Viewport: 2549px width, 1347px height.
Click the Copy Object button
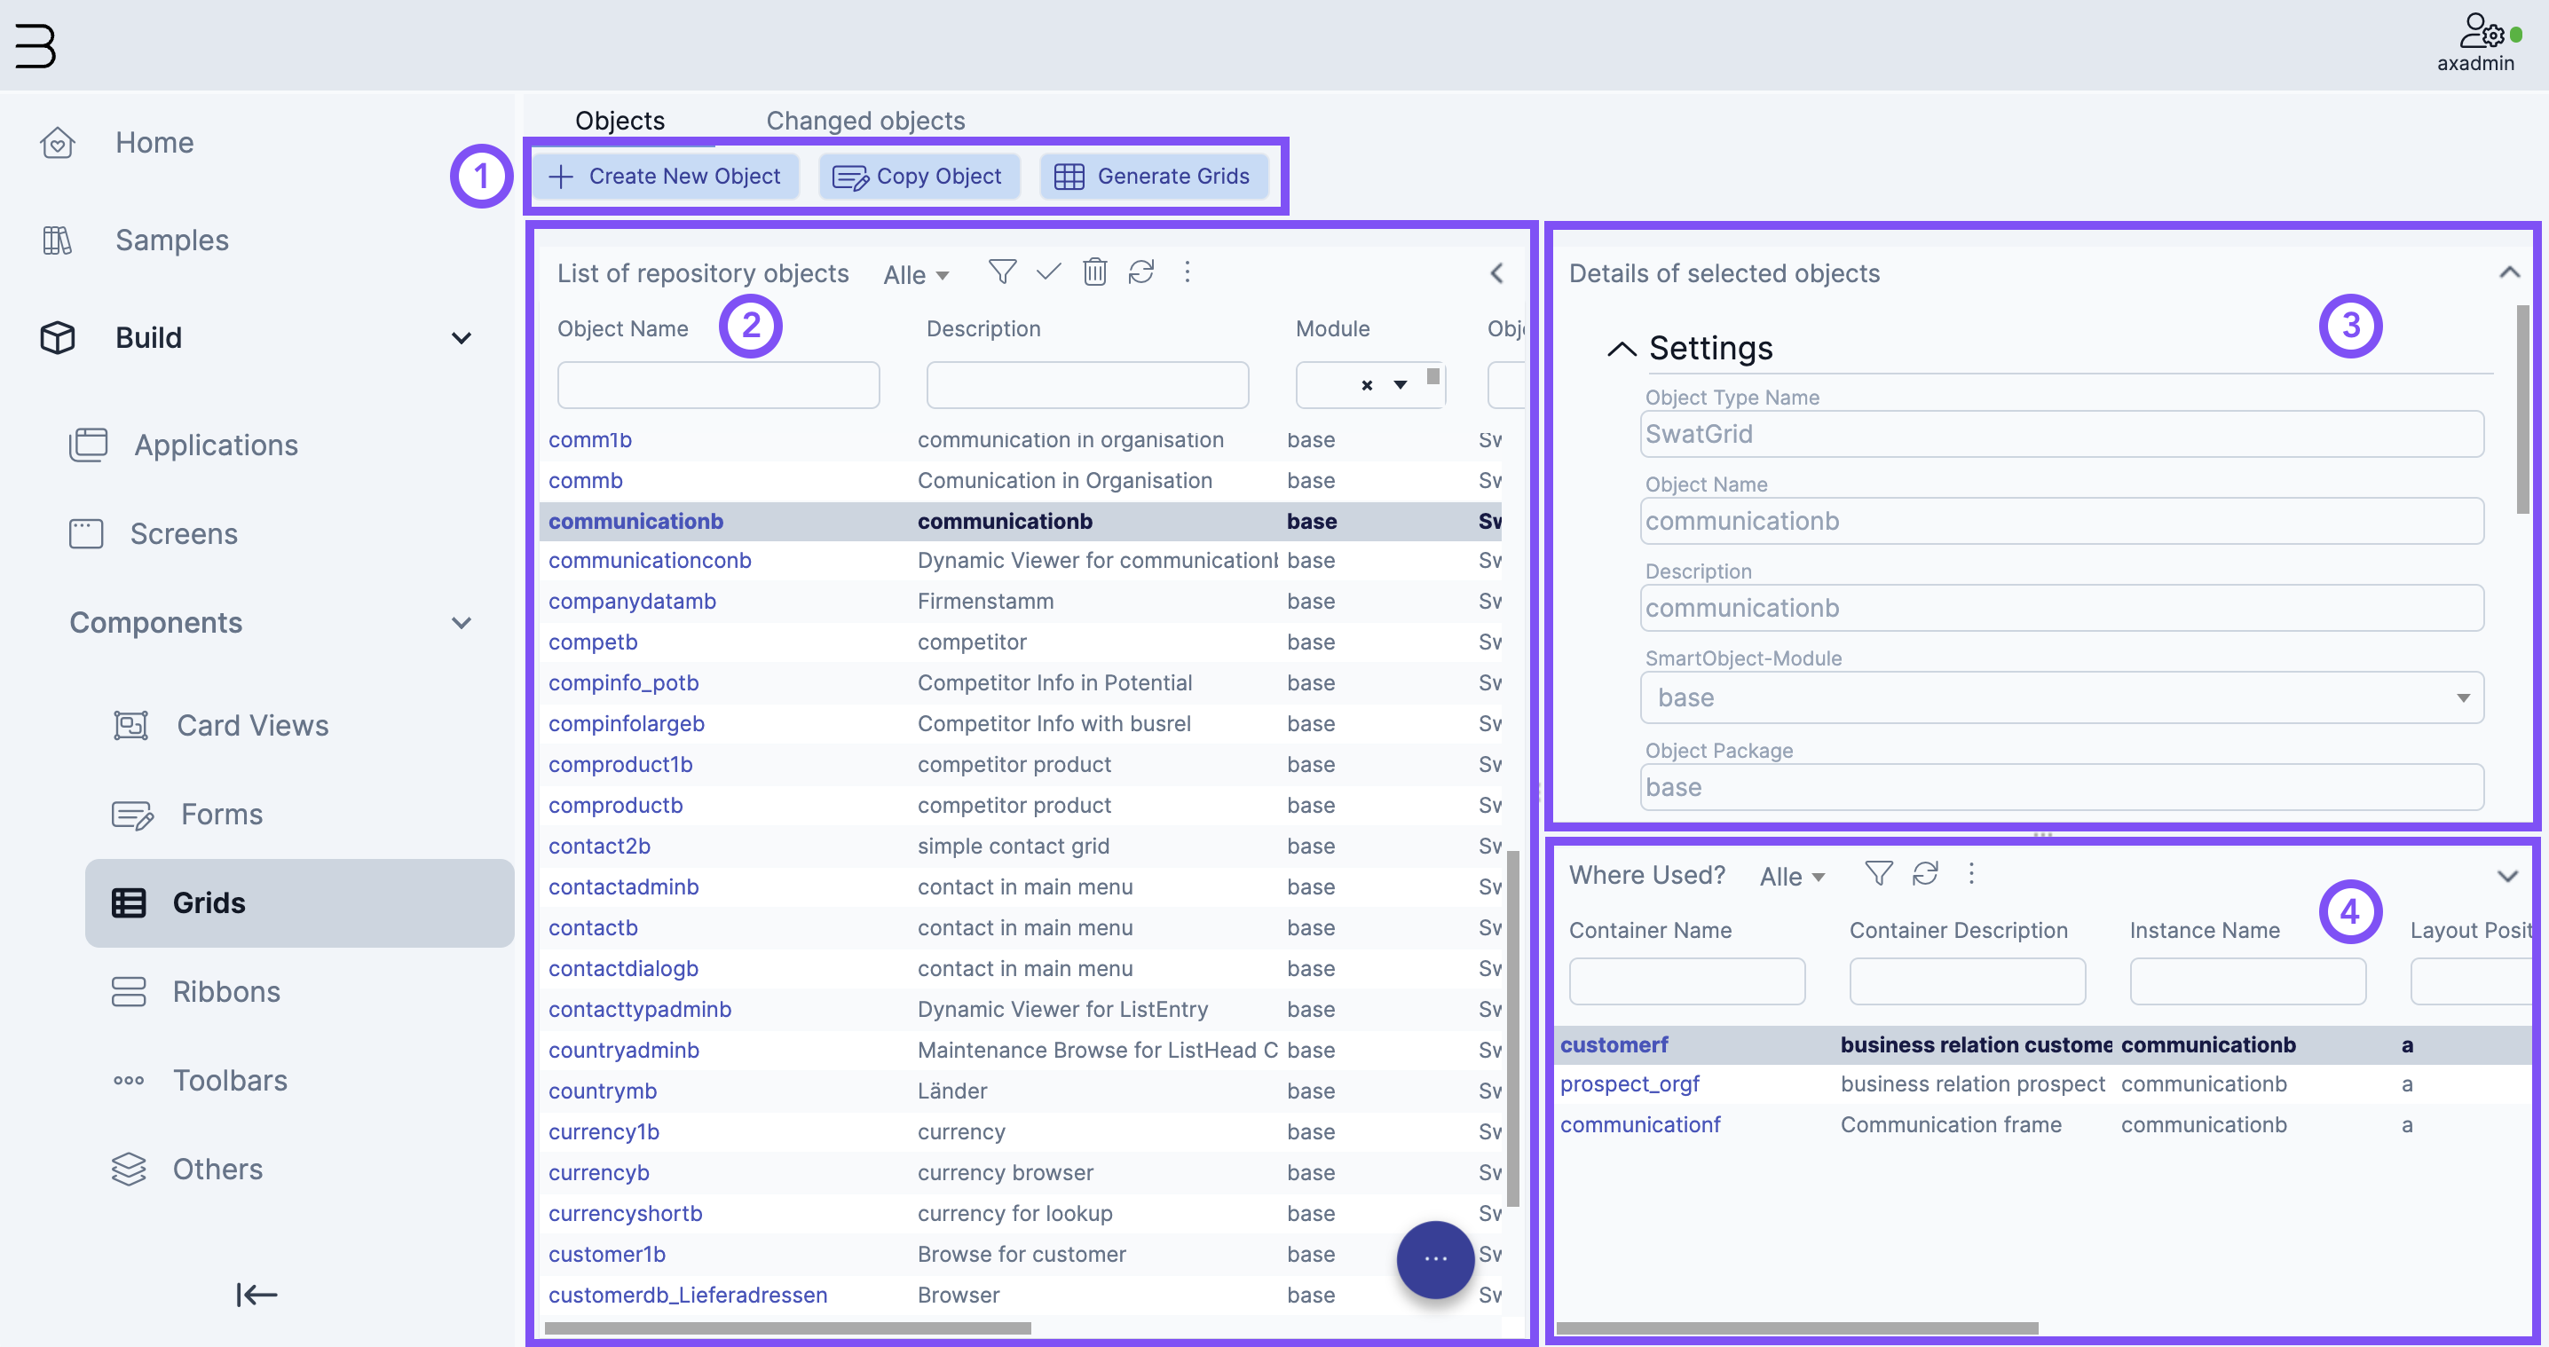tap(919, 176)
